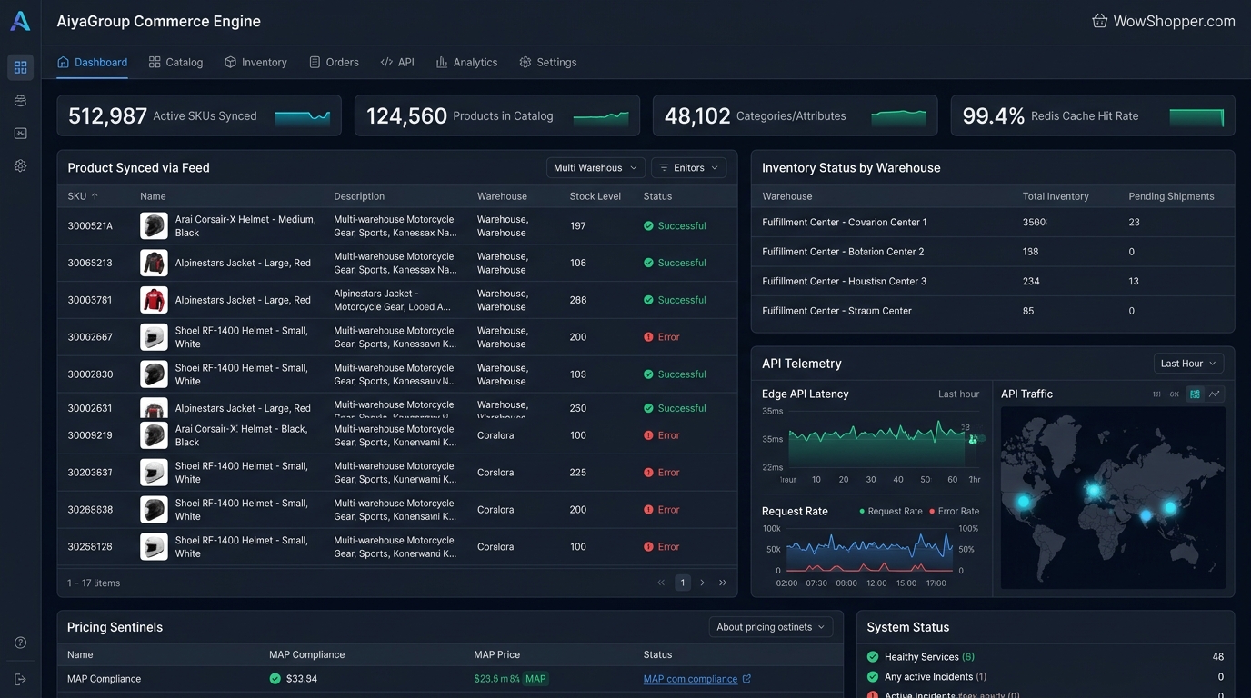Screen dimensions: 1251x698
Task: Open the database icon in sidebar
Action: pyautogui.click(x=20, y=101)
